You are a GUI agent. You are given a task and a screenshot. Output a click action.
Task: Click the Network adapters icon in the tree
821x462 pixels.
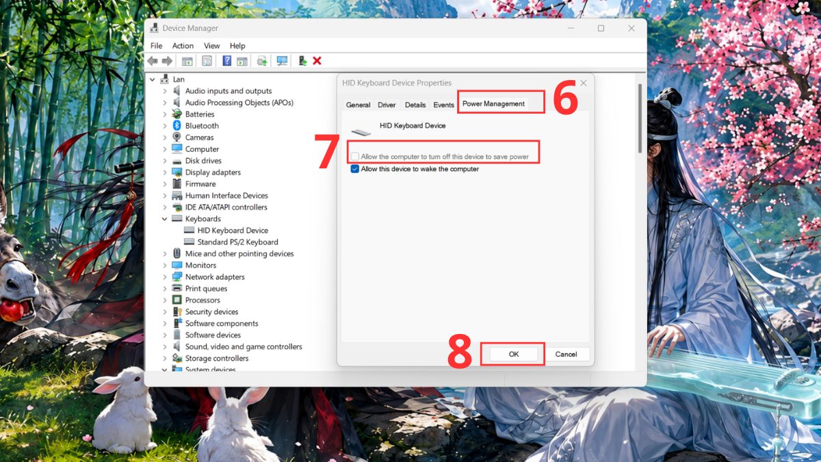[x=177, y=277]
